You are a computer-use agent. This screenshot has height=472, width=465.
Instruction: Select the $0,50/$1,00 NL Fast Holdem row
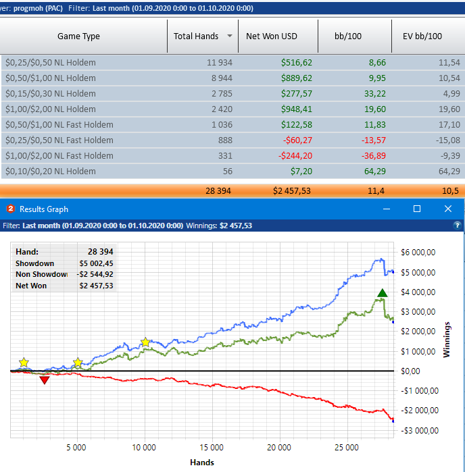(233, 125)
